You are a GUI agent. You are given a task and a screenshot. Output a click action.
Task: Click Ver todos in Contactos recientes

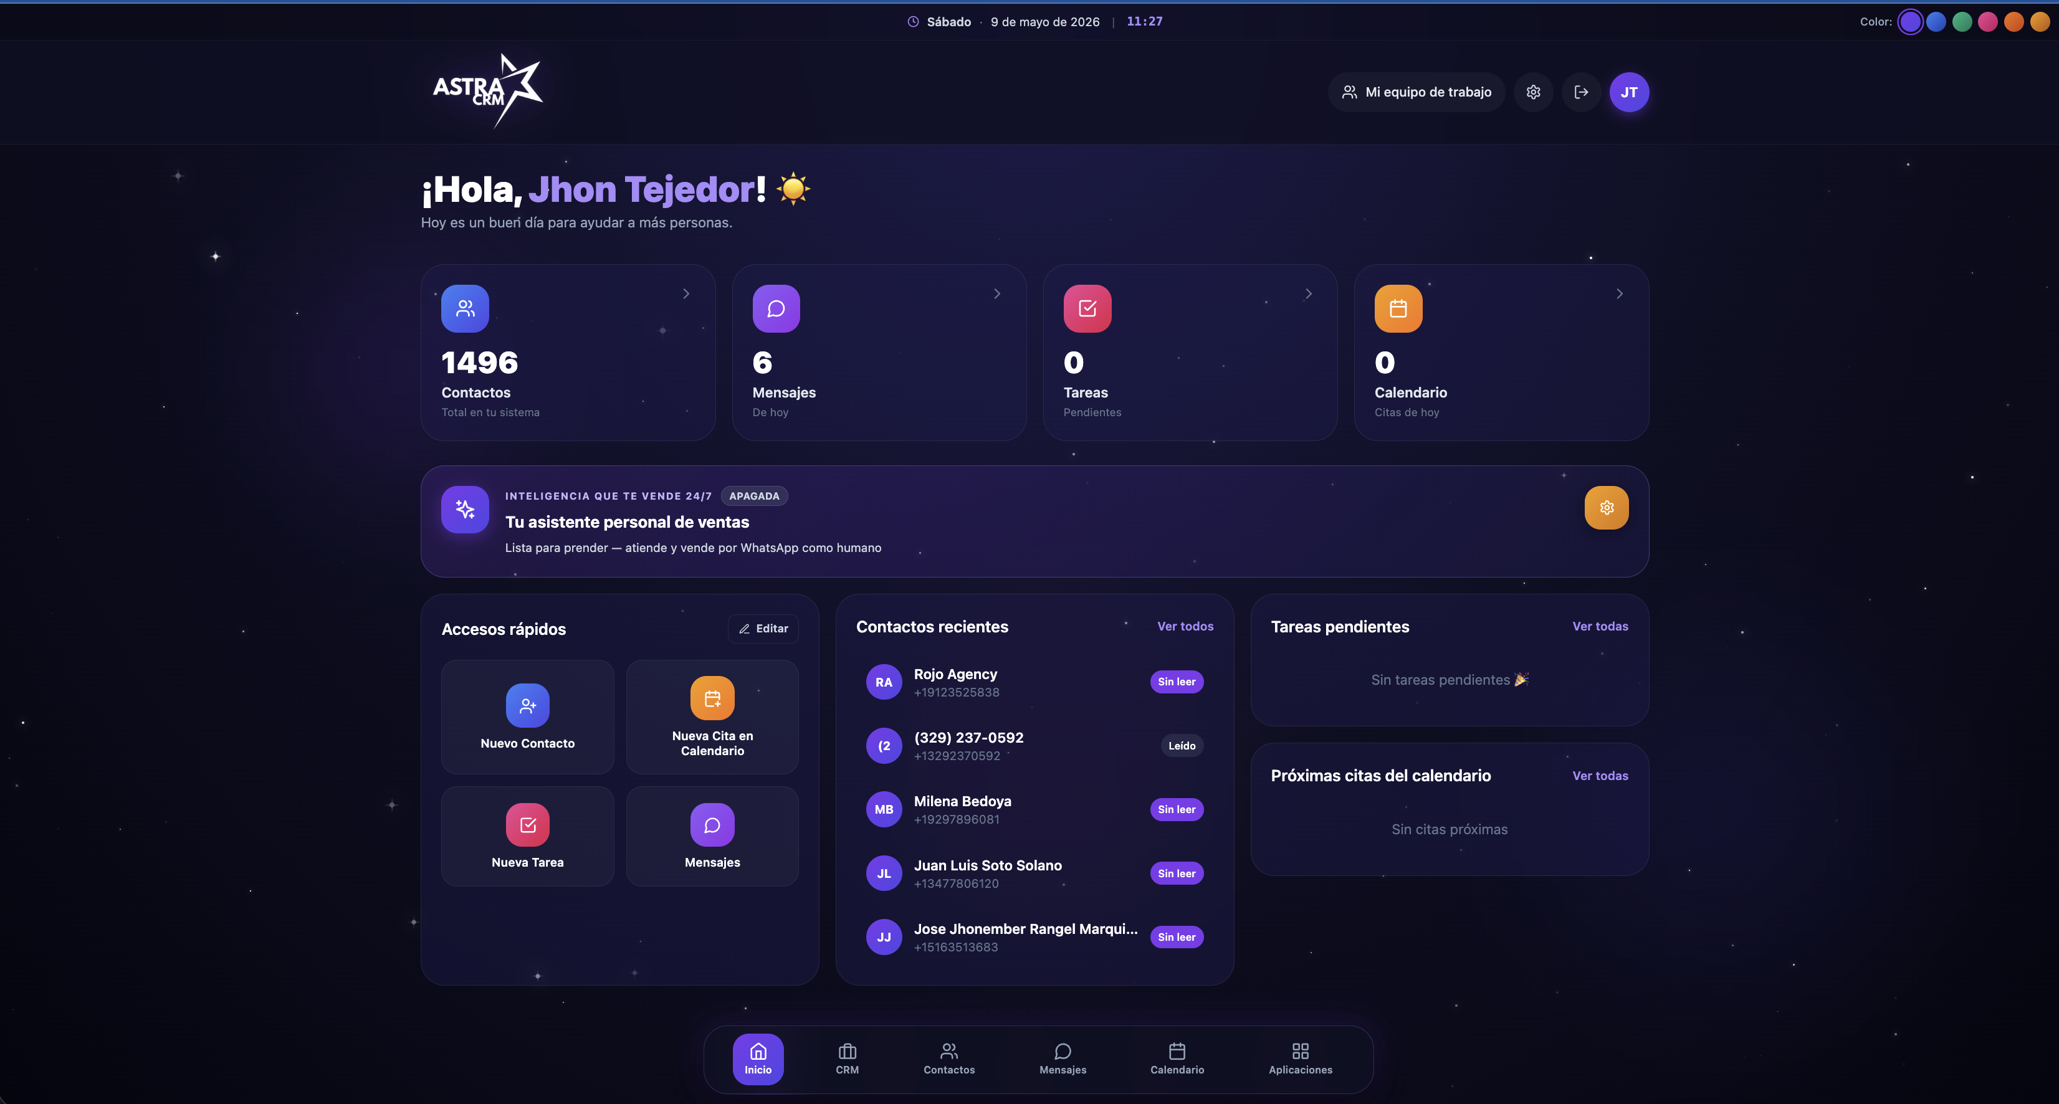pyautogui.click(x=1185, y=626)
